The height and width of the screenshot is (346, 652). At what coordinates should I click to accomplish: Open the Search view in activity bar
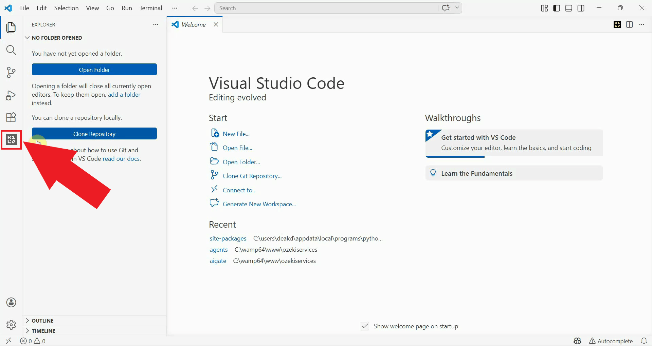point(11,50)
